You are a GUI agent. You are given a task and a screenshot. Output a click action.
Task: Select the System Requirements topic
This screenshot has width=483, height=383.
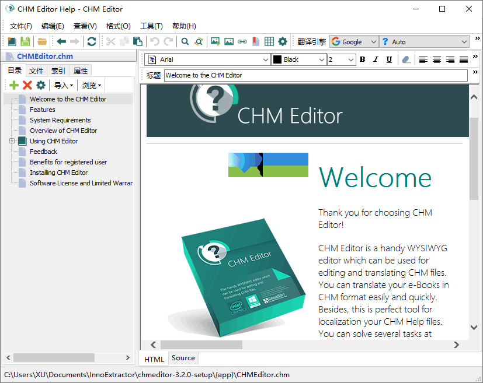click(60, 120)
